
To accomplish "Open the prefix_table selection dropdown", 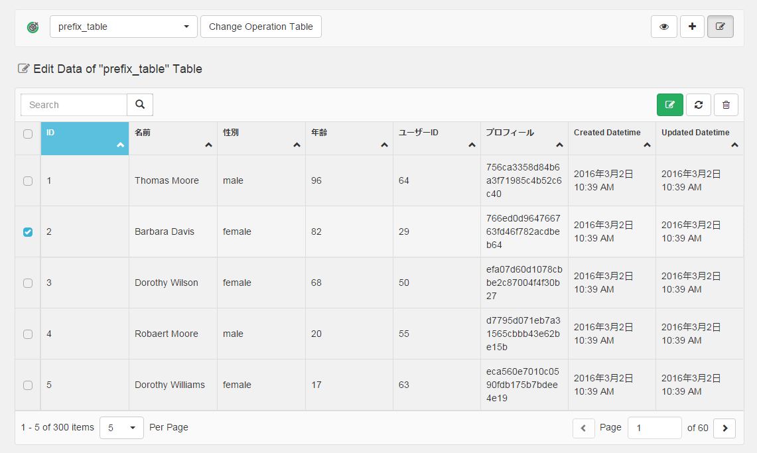I will [123, 27].
